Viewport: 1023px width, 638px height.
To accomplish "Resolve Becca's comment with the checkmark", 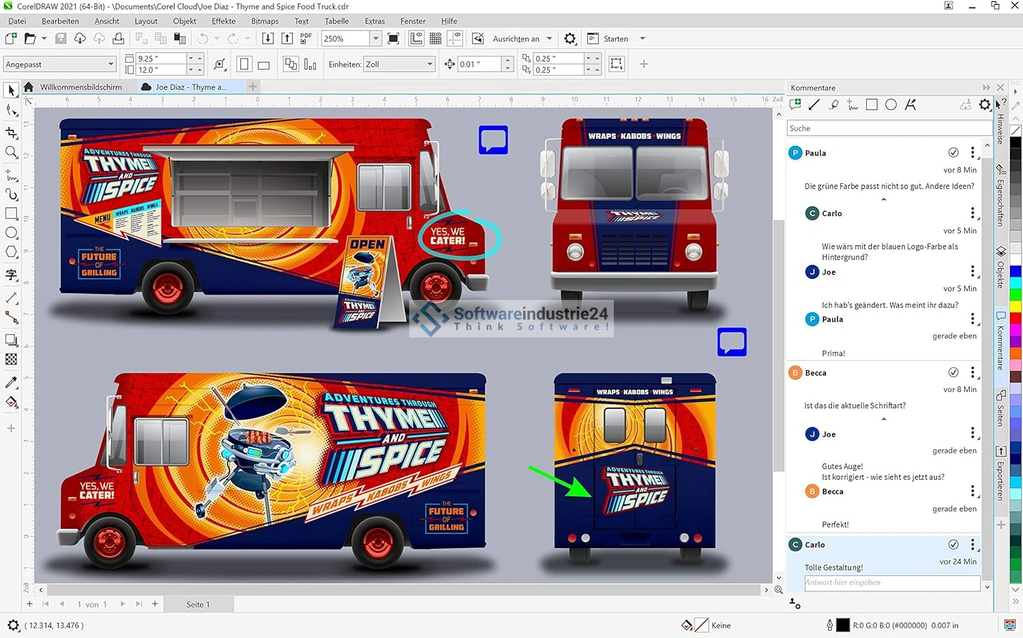I will click(953, 372).
